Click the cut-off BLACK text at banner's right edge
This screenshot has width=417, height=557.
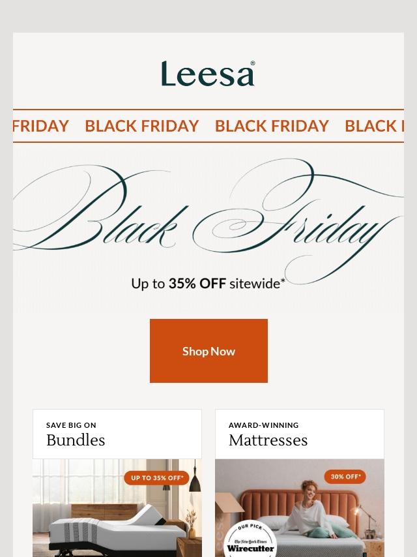(374, 126)
